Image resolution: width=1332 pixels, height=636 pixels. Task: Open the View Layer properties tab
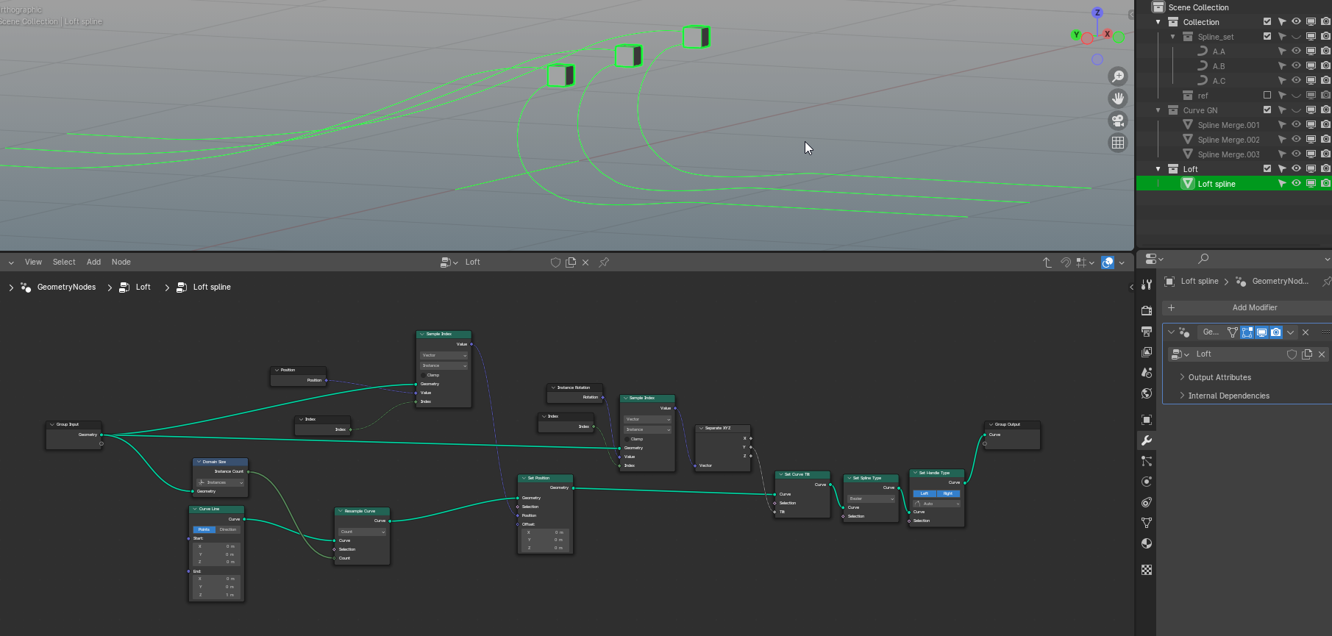1147,352
